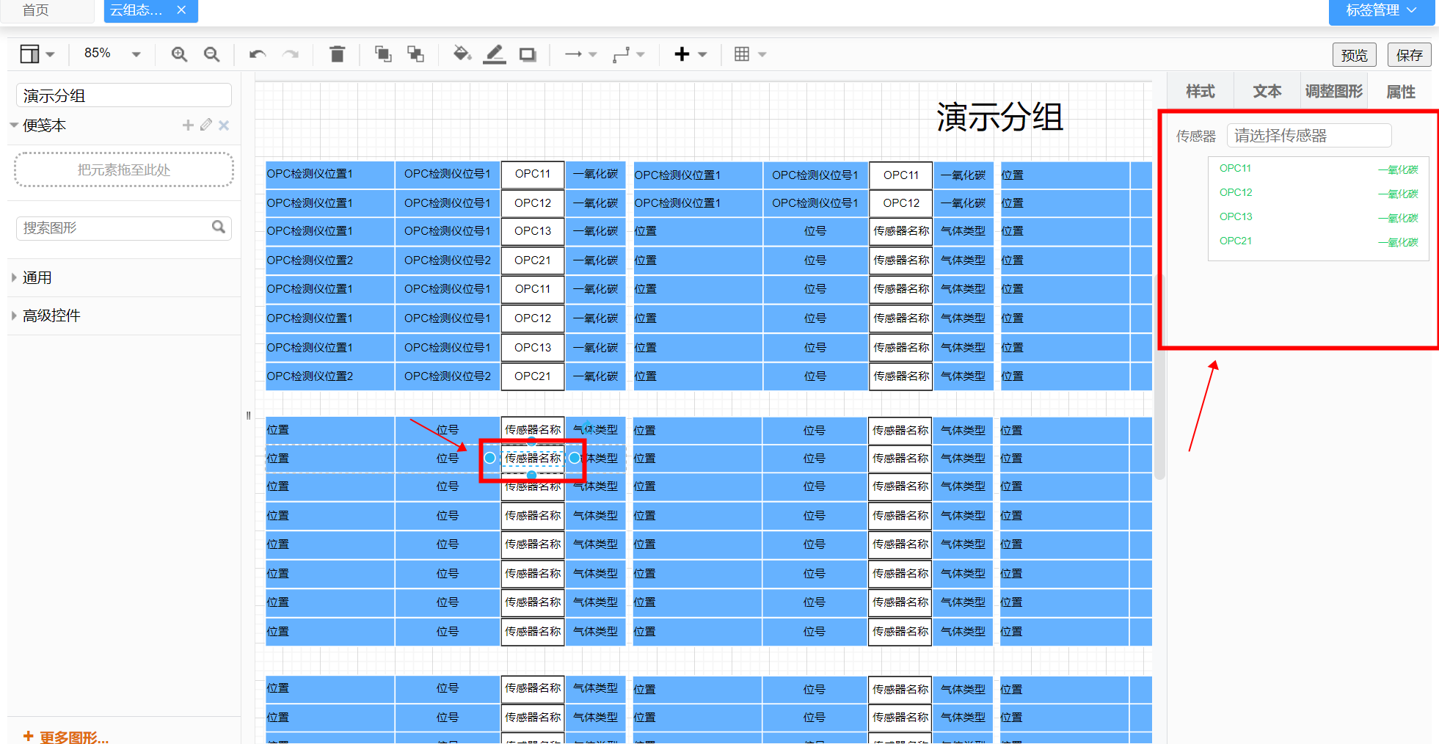Image resolution: width=1439 pixels, height=744 pixels.
Task: Click the zoom in magnifier icon
Action: click(179, 54)
